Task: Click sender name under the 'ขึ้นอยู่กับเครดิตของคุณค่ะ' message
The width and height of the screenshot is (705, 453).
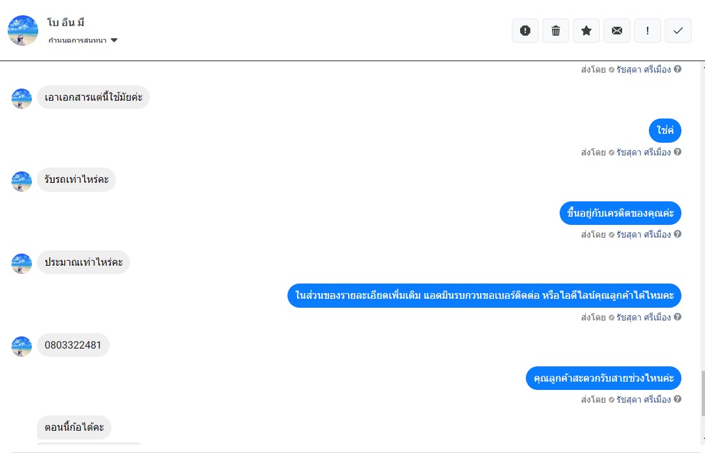Action: coord(643,234)
